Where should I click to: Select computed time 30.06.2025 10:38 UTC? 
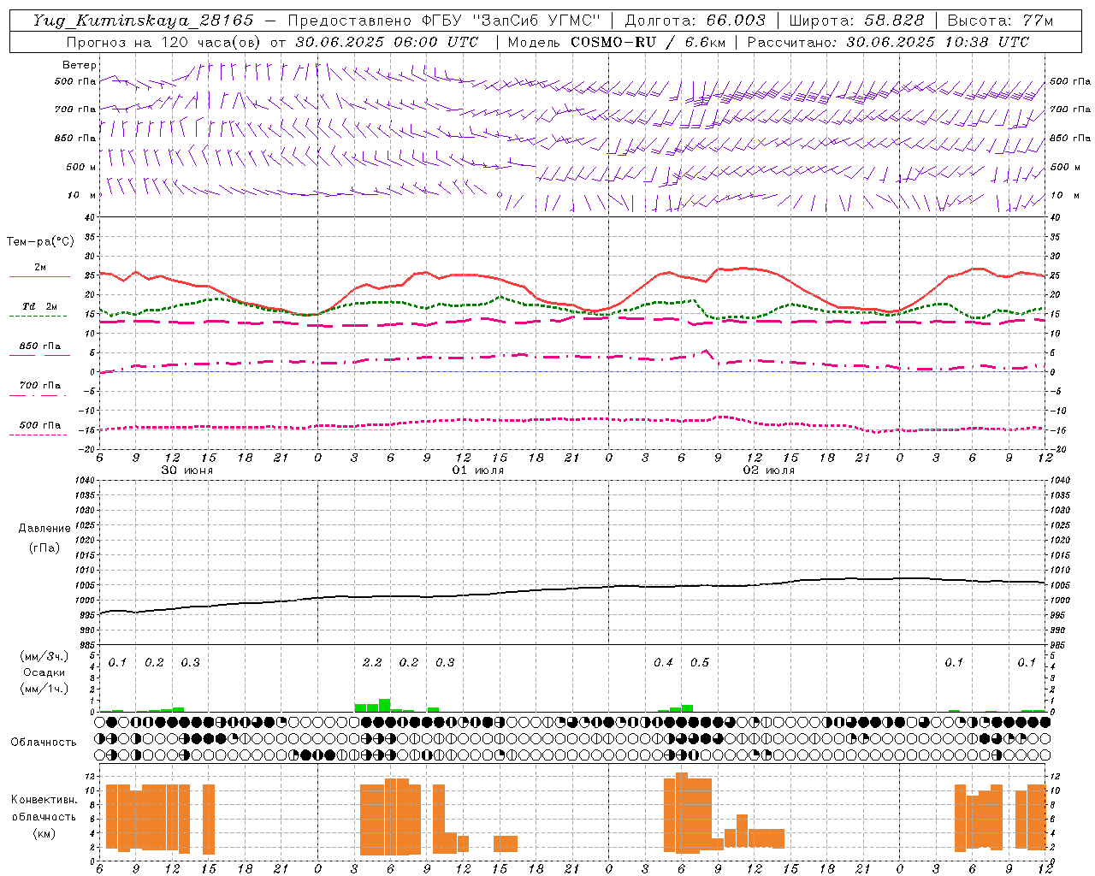pos(938,42)
